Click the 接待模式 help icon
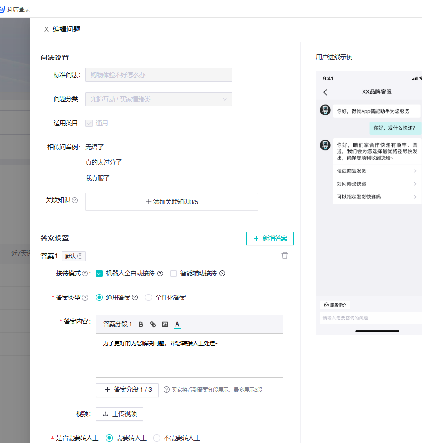The image size is (422, 443). coord(85,273)
